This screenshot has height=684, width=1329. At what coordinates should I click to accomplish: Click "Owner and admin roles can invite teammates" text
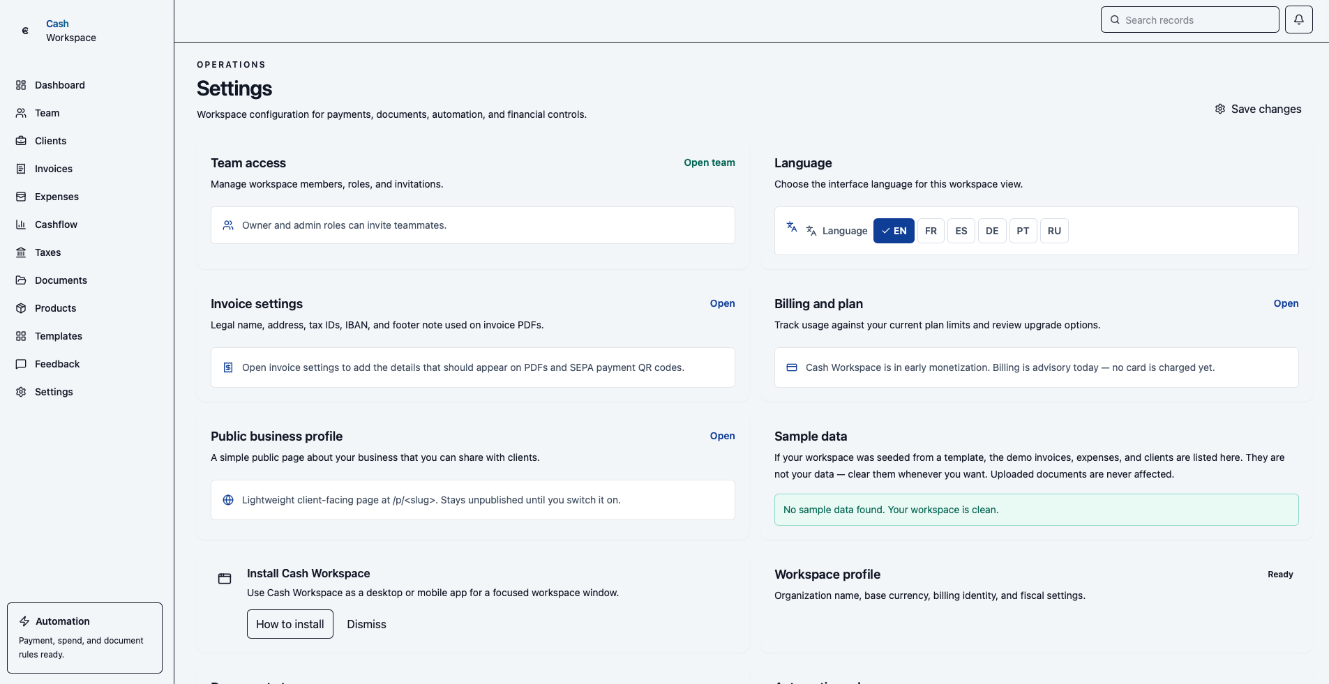pos(344,225)
